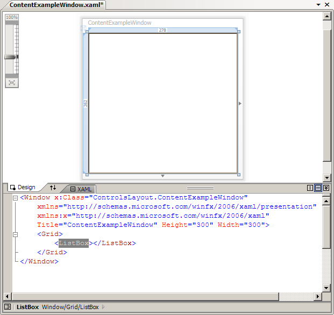The width and height of the screenshot is (334, 315).
Task: Click the XAML editor scroll left arrow
Action: [x=7, y=296]
